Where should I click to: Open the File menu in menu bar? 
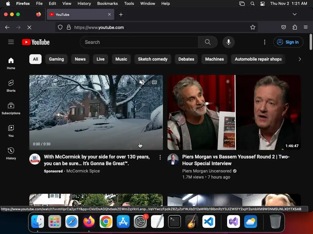pyautogui.click(x=39, y=3)
